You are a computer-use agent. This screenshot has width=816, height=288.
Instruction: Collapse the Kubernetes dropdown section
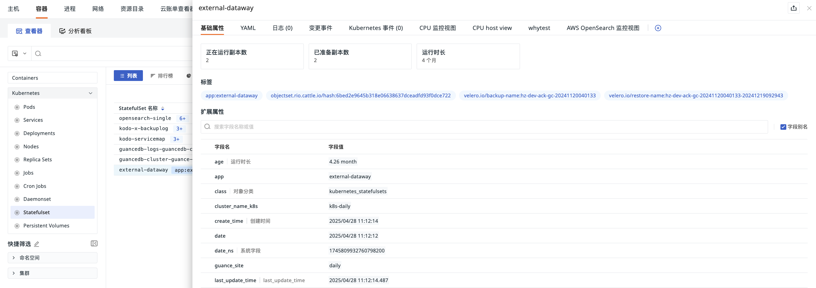click(91, 93)
